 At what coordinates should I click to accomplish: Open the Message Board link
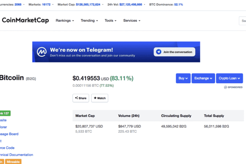(9, 134)
